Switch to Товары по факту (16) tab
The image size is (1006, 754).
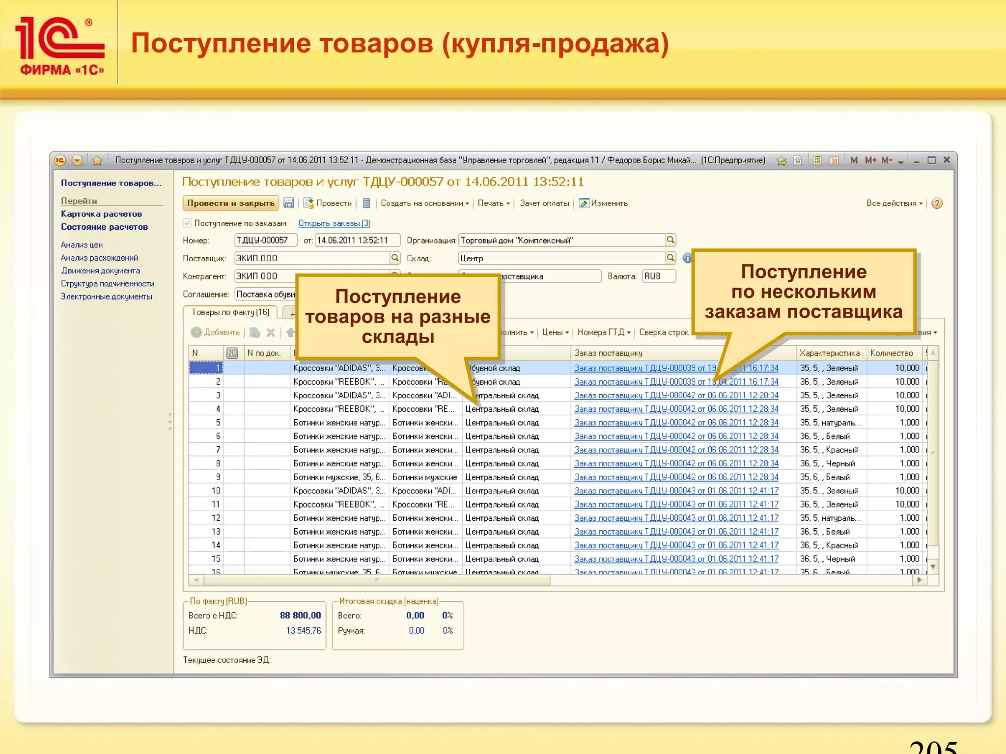(x=230, y=312)
